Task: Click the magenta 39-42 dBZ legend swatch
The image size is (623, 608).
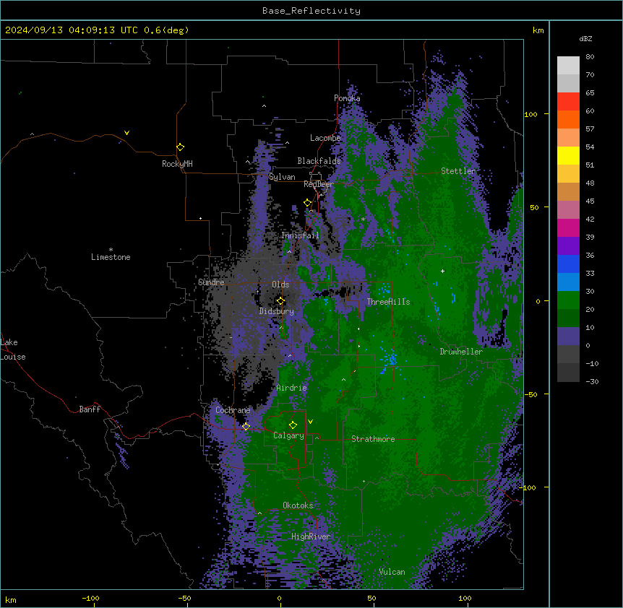Action: (x=568, y=227)
